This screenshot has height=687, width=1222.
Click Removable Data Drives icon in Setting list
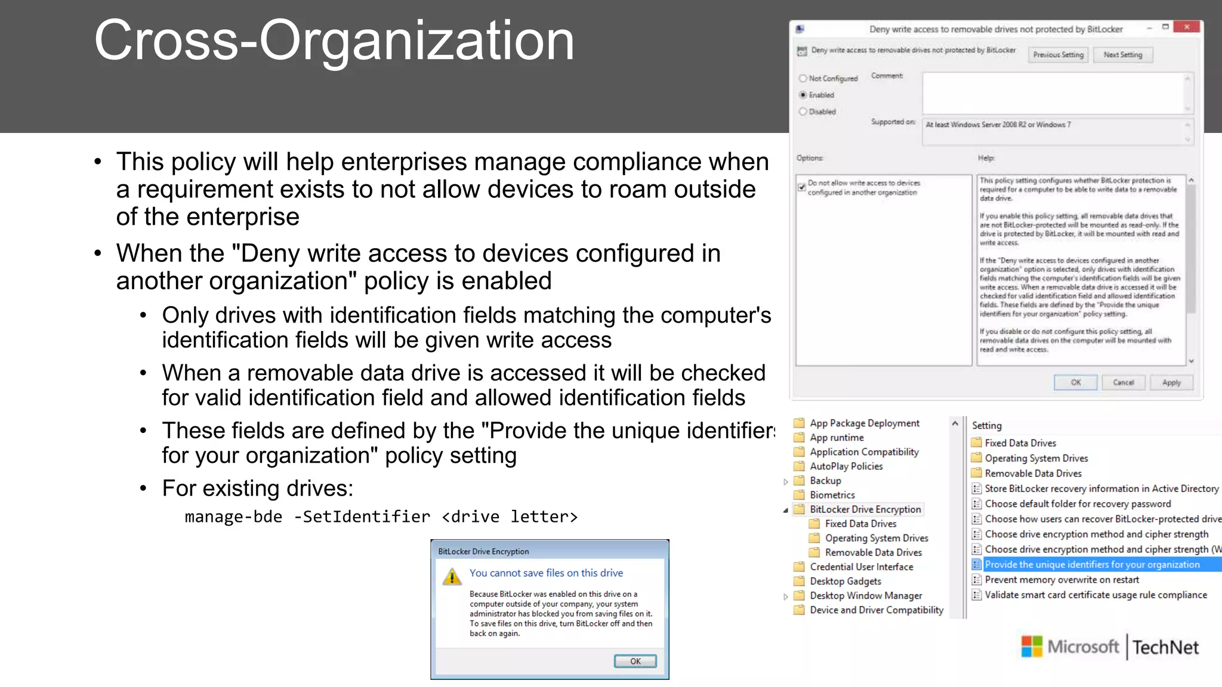pos(976,473)
